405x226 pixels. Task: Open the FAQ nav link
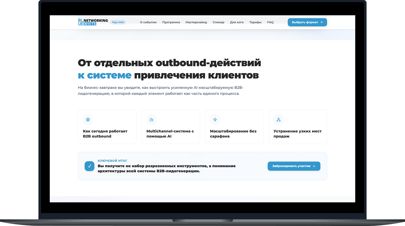(x=270, y=22)
